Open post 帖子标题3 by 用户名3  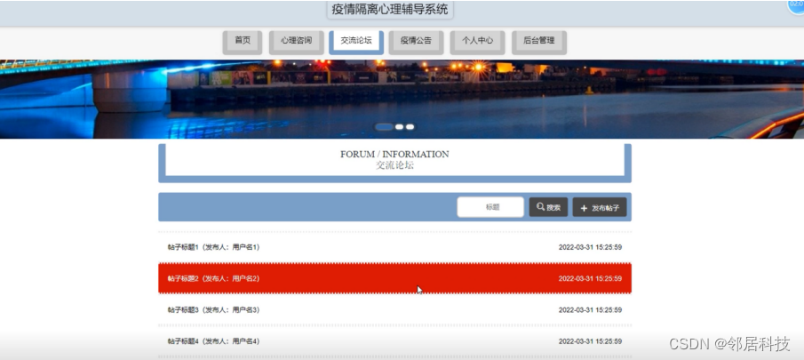(x=394, y=309)
